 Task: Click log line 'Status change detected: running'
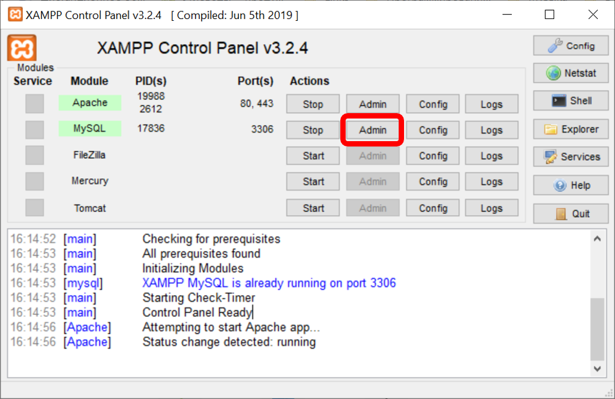pyautogui.click(x=229, y=342)
